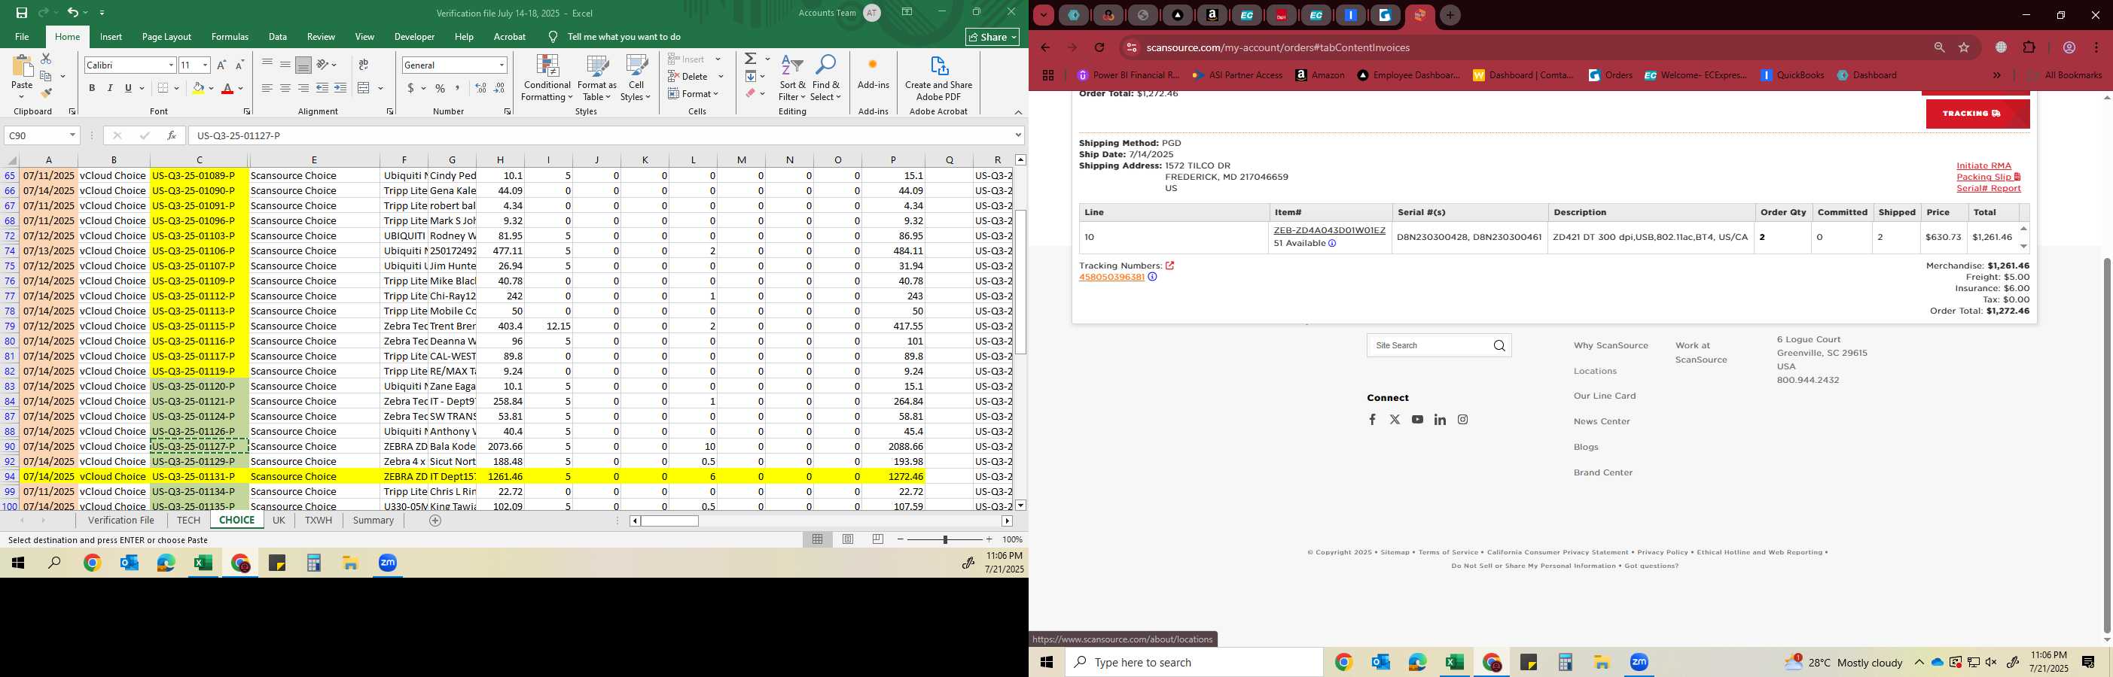Open Find & Select menu

point(826,78)
